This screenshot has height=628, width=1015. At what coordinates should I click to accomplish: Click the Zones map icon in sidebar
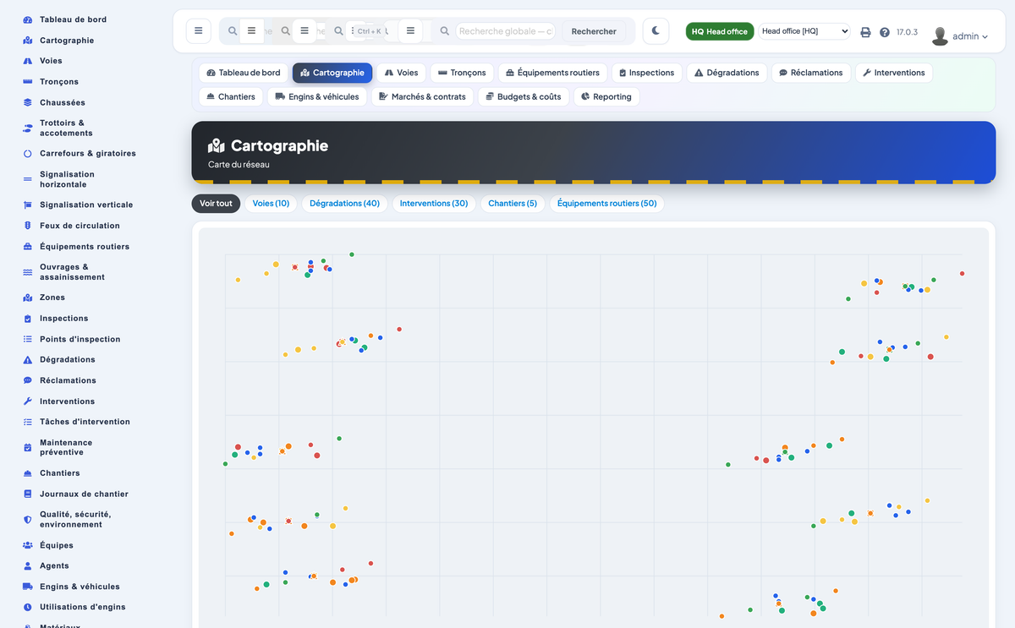click(x=28, y=298)
